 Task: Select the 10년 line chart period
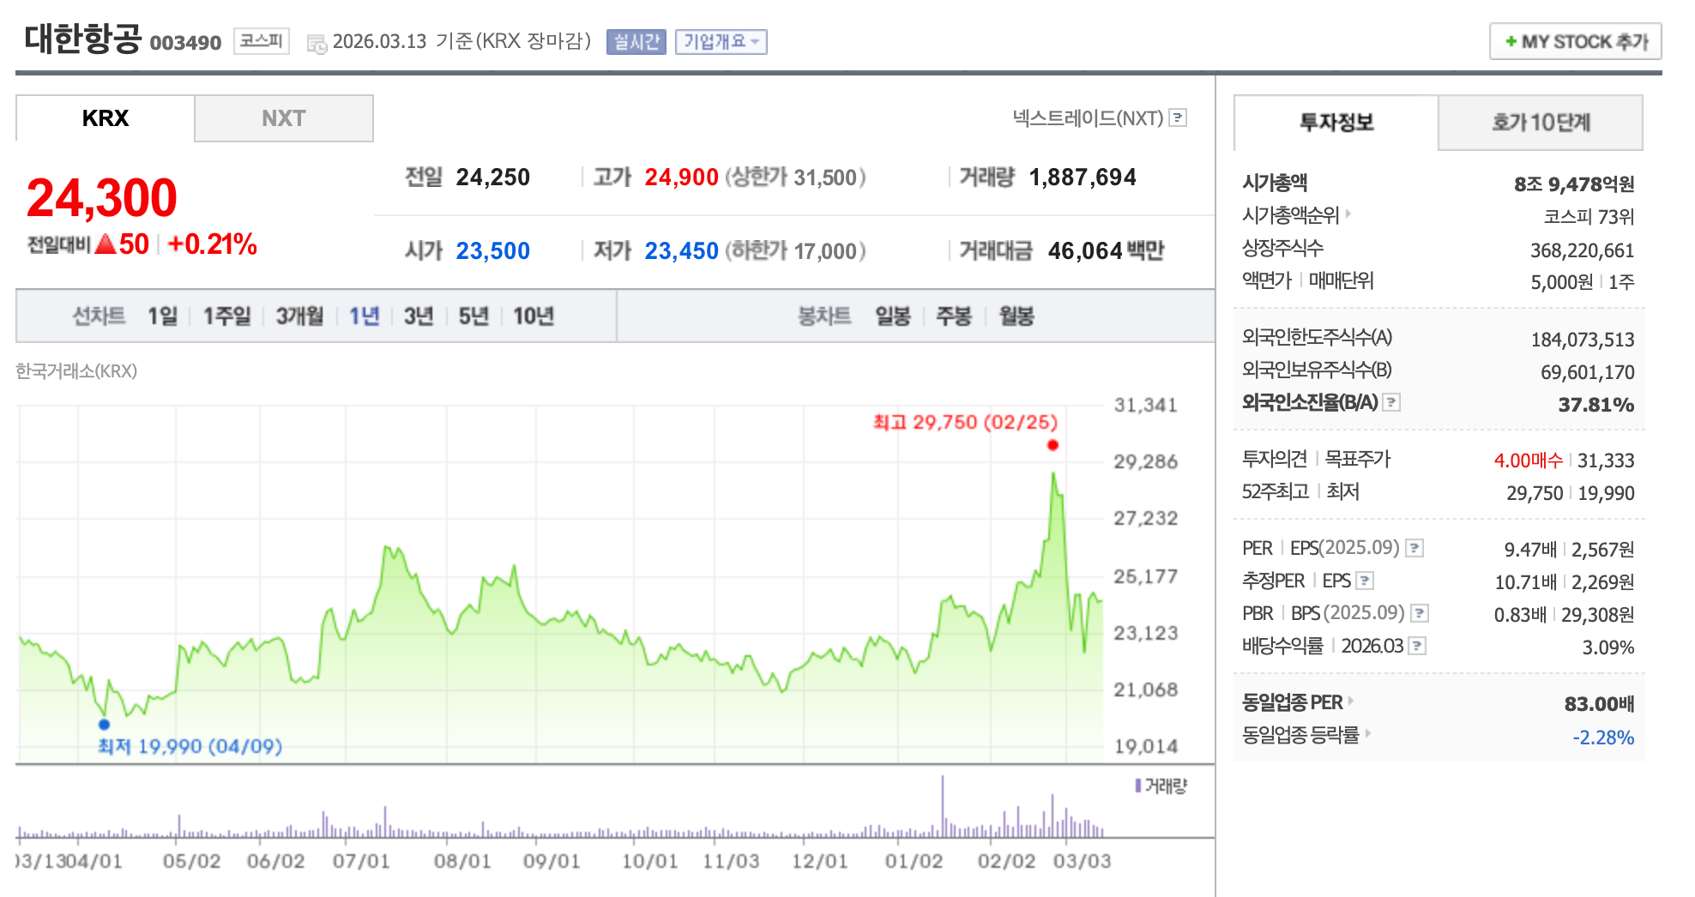point(534,316)
